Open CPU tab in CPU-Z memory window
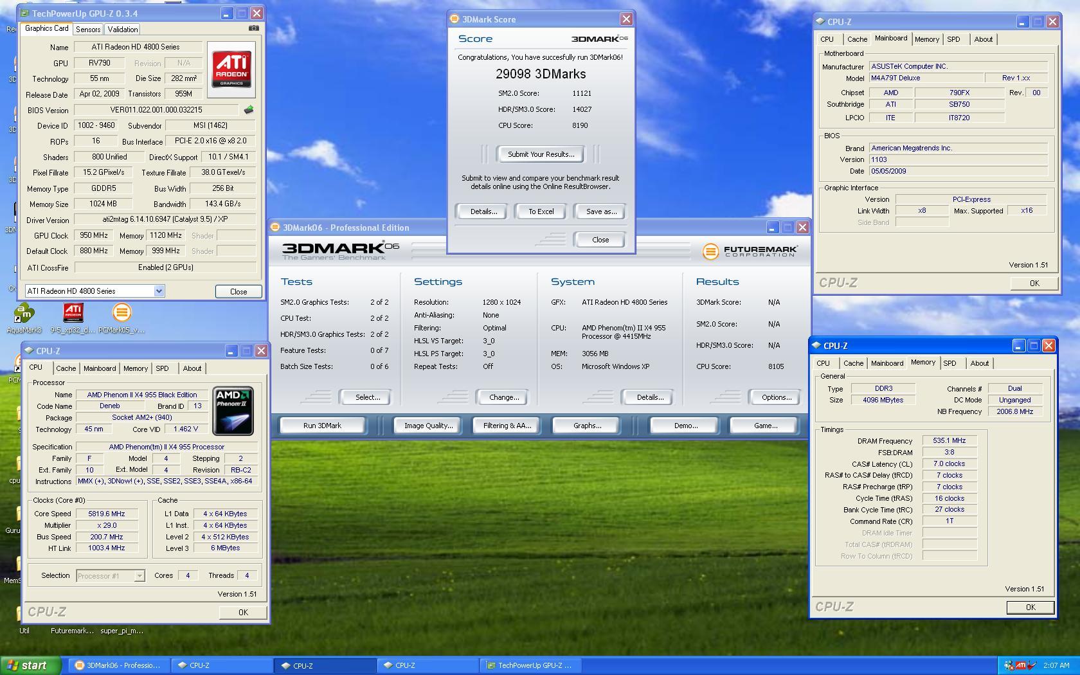This screenshot has height=675, width=1080. tap(823, 363)
